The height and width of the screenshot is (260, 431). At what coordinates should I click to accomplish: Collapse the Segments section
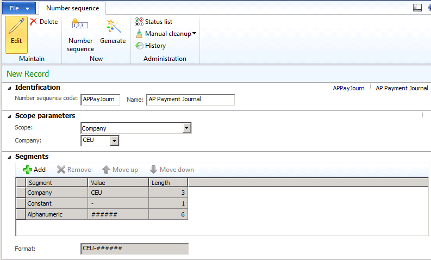pyautogui.click(x=9, y=157)
